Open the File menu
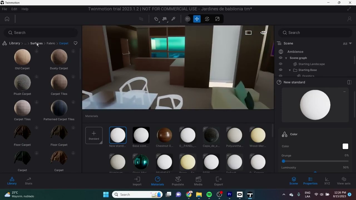The image size is (356, 200). (x=4, y=9)
